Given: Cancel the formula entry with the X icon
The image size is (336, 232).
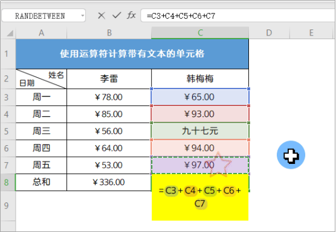Looking at the screenshot, I should tap(102, 16).
